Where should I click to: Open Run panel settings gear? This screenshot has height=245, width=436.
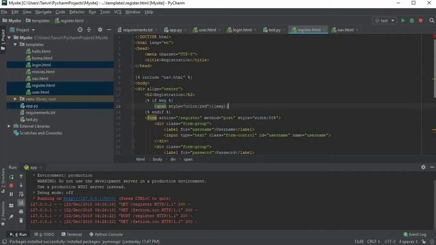(423, 167)
